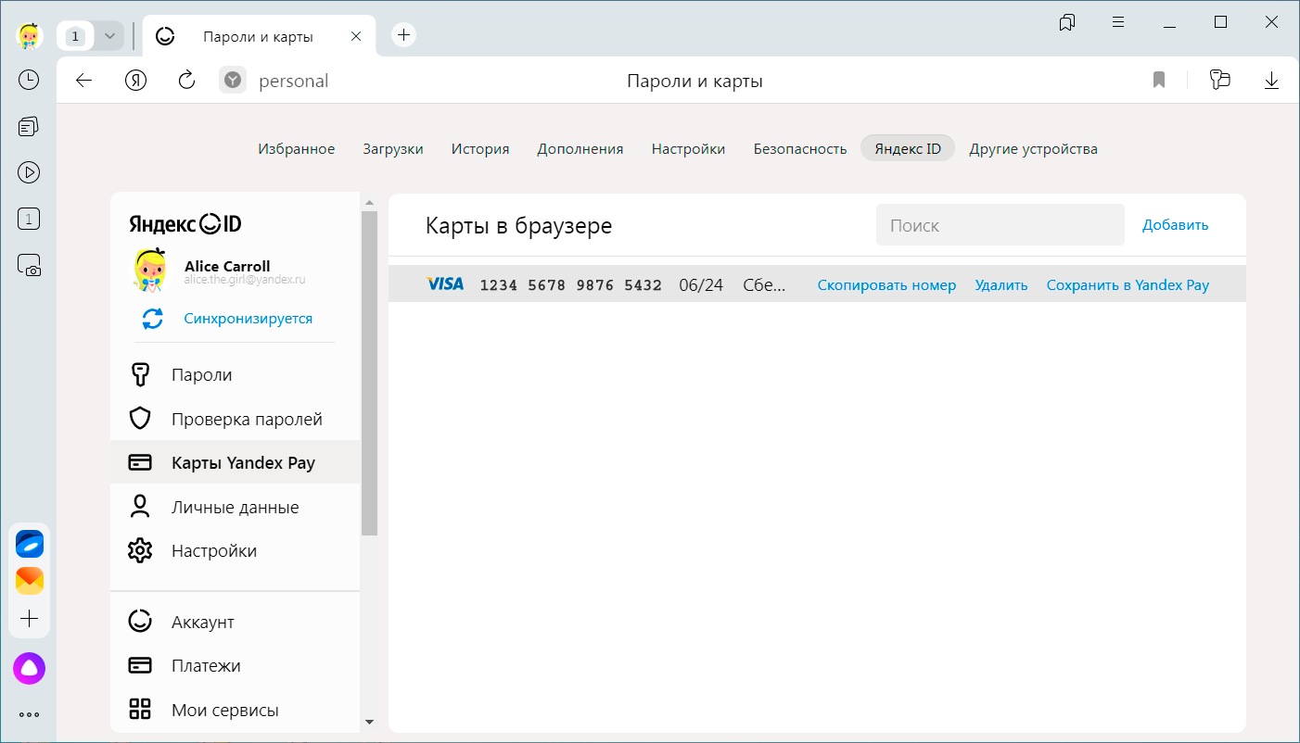1300x743 pixels.
Task: Close the Пароли и карты tab
Action: (356, 36)
